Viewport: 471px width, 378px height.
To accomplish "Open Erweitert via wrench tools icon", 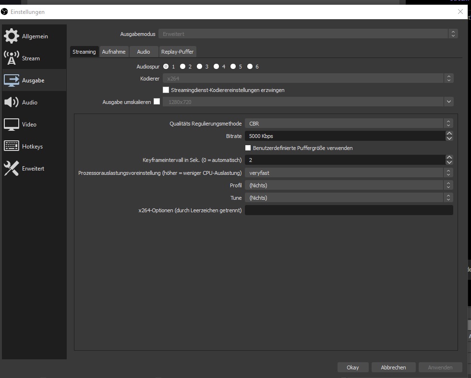I will pyautogui.click(x=12, y=169).
